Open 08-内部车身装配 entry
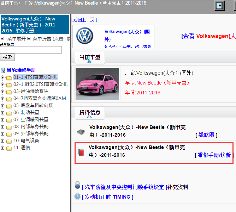236x212 pixels. tap(31, 127)
